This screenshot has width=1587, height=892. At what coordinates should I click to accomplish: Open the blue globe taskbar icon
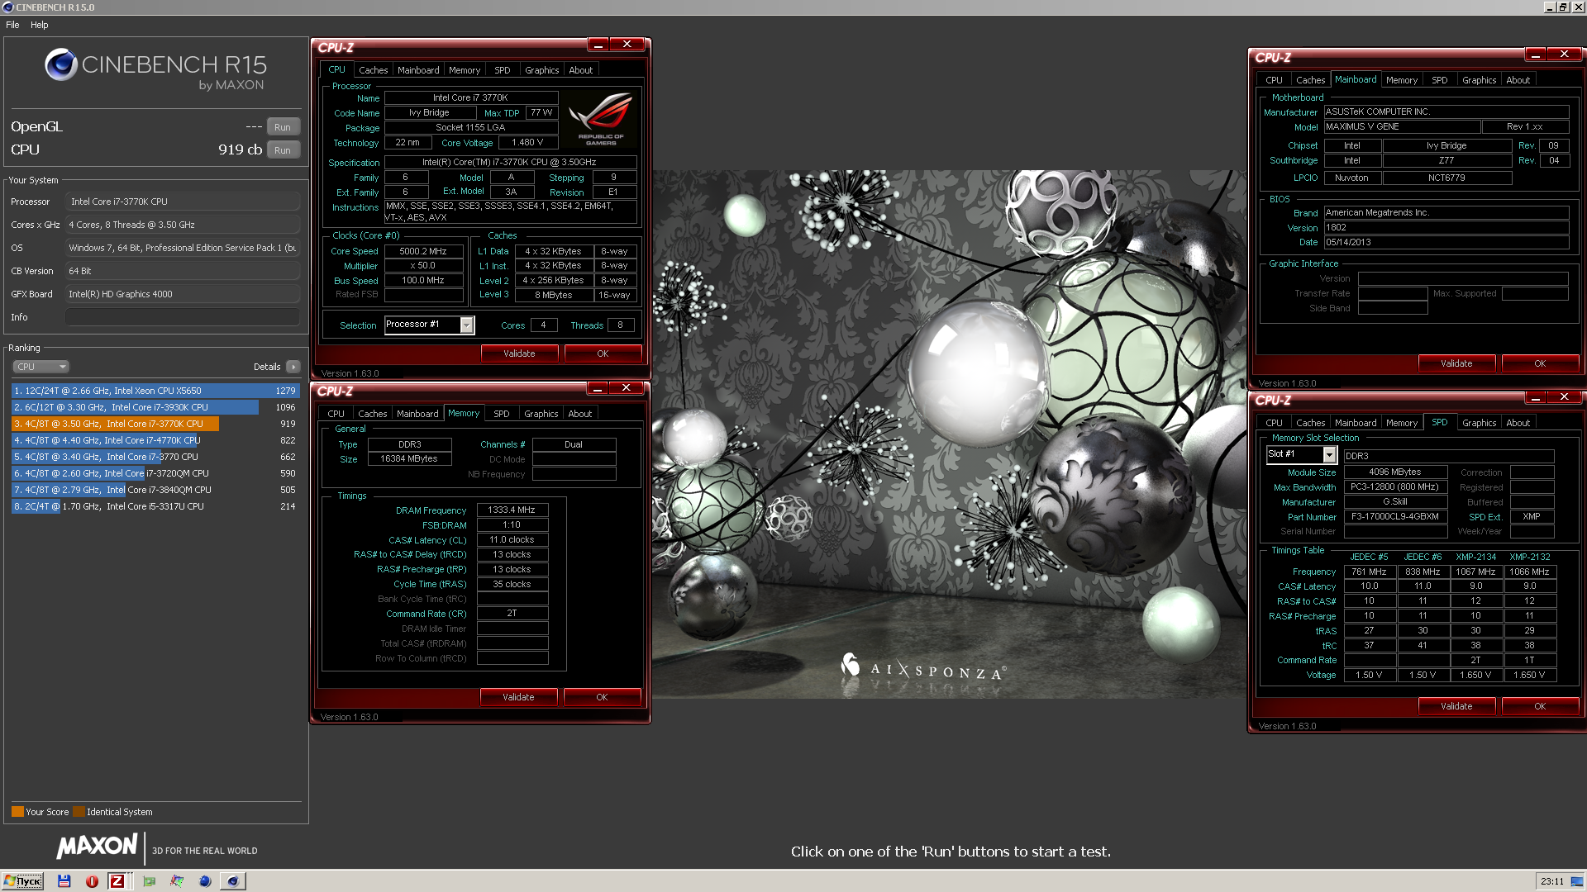(205, 881)
